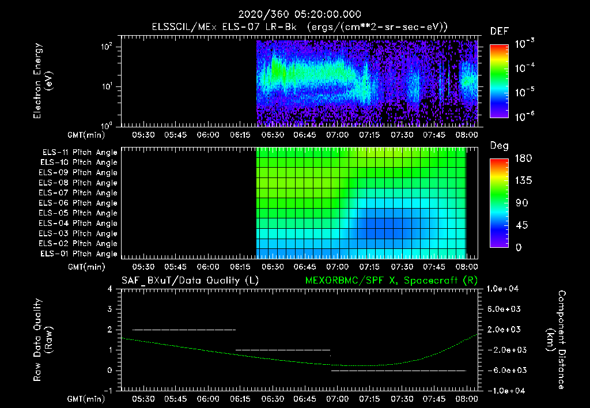Click the 10^-6 DEF color bar tick
Viewport: 590px width, 408px height.
pyautogui.click(x=524, y=116)
